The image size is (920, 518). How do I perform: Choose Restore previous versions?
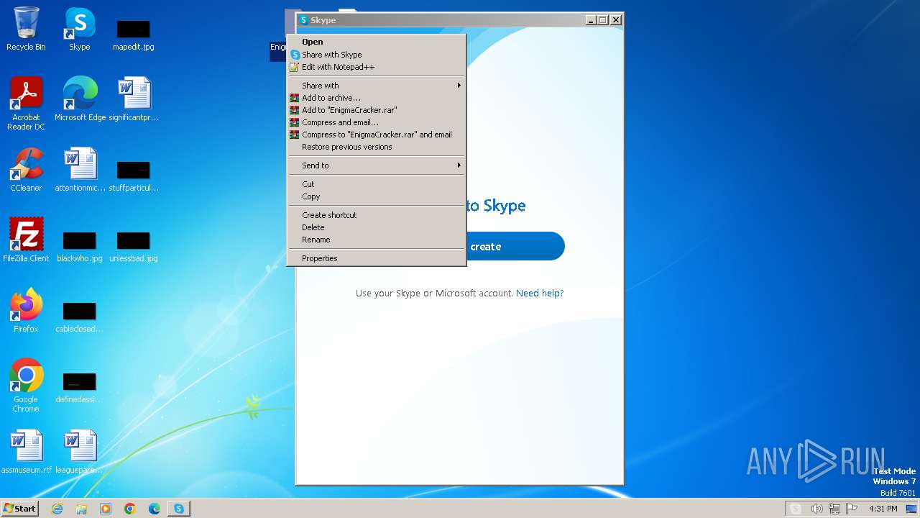pyautogui.click(x=376, y=147)
